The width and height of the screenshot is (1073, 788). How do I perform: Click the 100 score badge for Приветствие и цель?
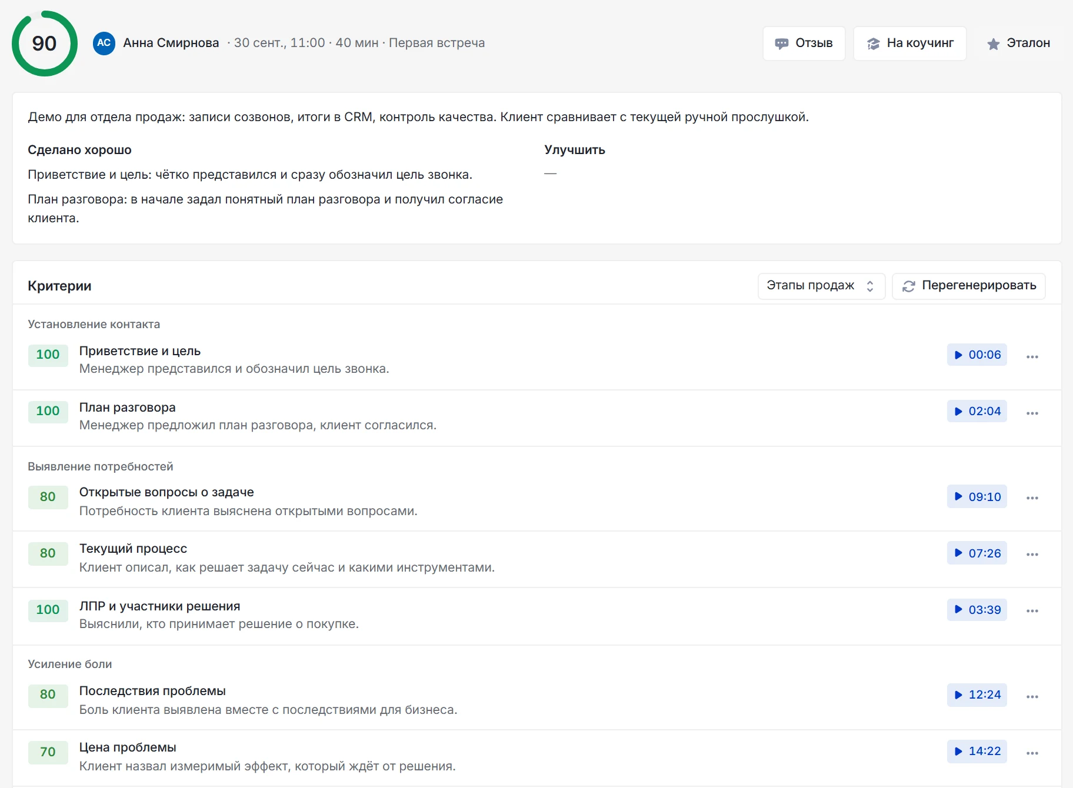[48, 355]
